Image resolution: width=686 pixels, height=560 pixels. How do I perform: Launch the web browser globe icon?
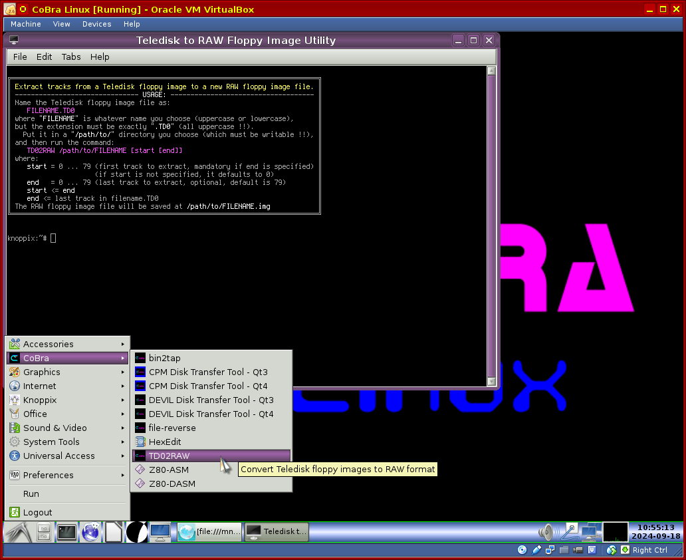[90, 532]
